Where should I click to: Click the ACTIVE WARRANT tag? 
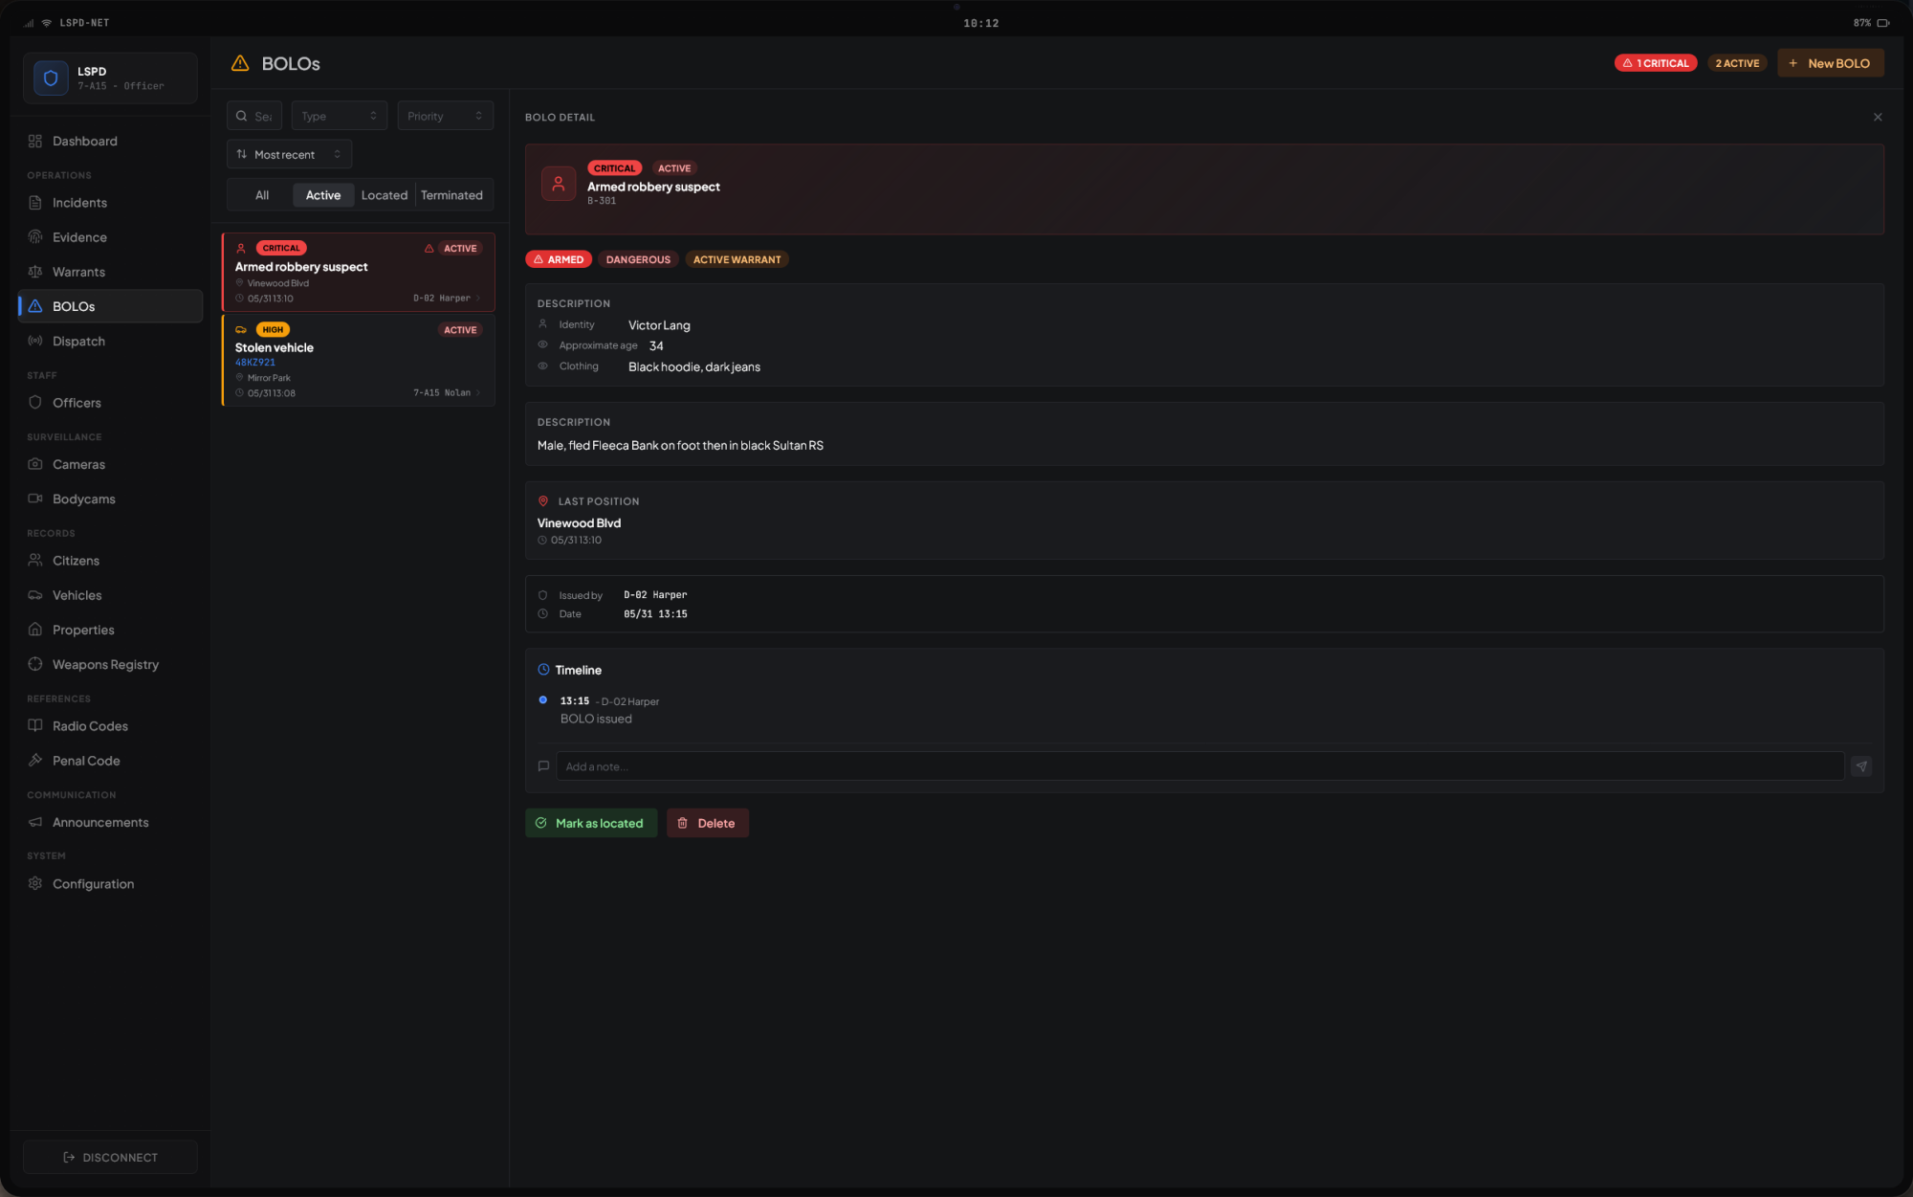click(737, 259)
